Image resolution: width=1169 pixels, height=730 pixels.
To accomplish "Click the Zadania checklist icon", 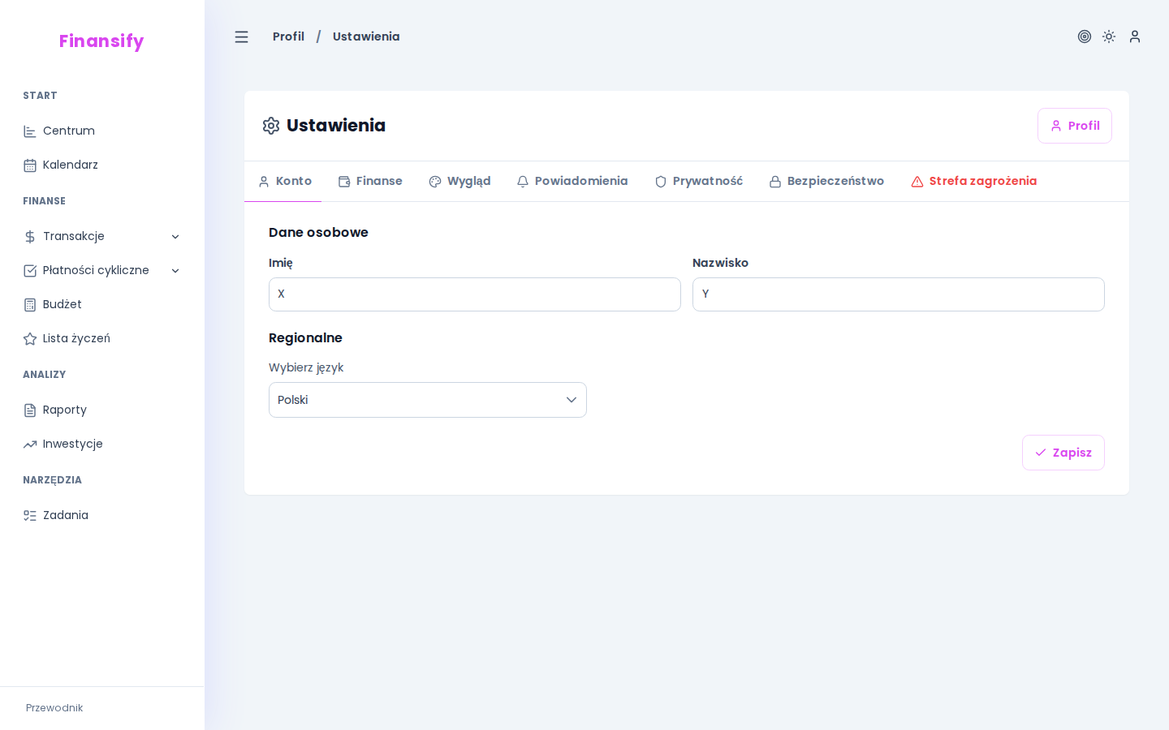I will click(31, 515).
